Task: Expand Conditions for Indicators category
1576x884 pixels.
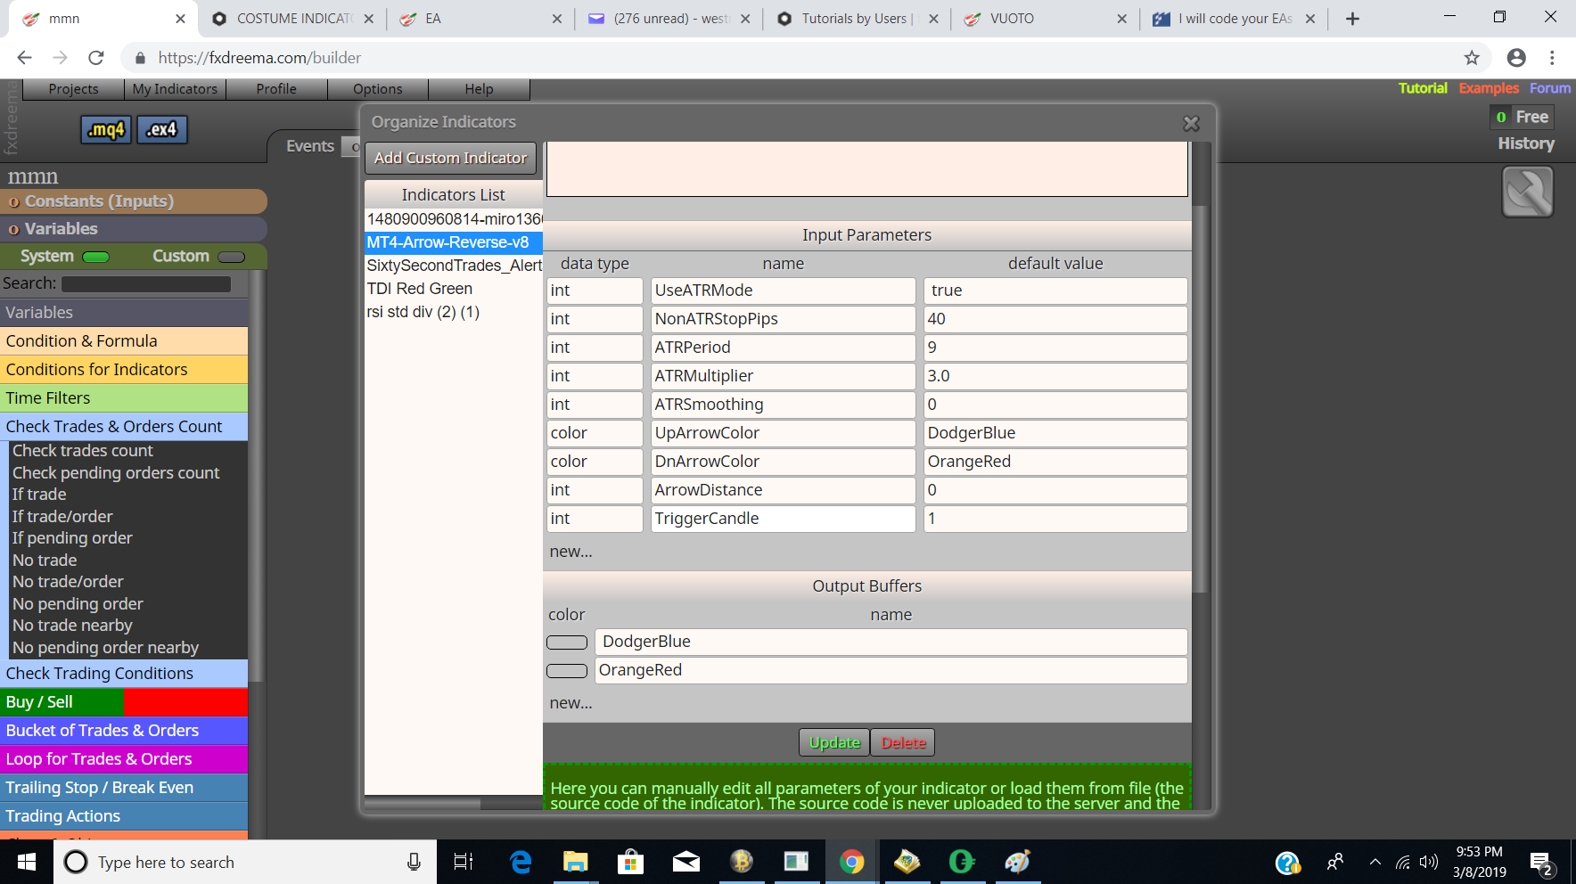Action: pos(124,369)
